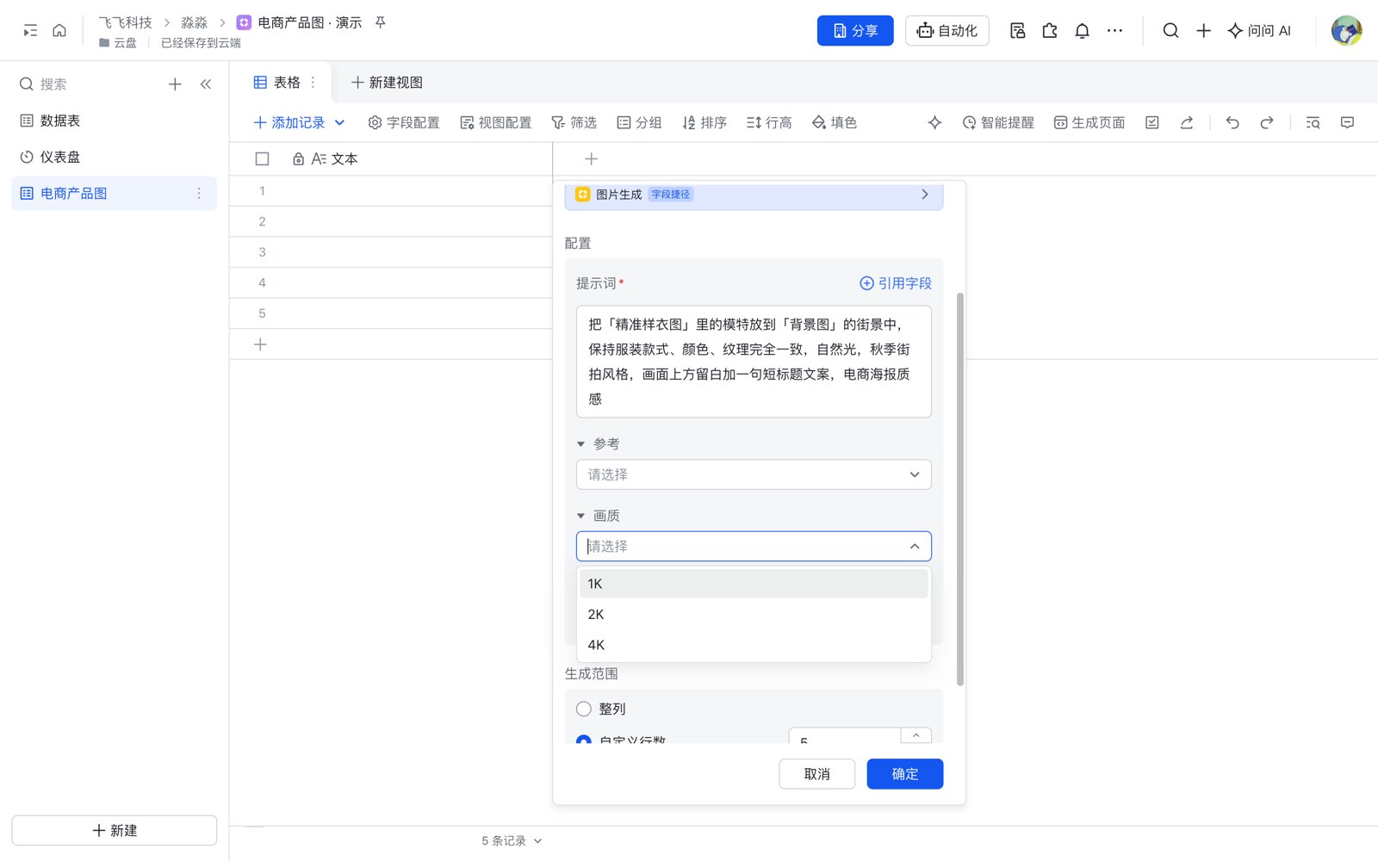The image size is (1378, 861).
Task: Cancel the dialog with 取消
Action: pos(816,774)
